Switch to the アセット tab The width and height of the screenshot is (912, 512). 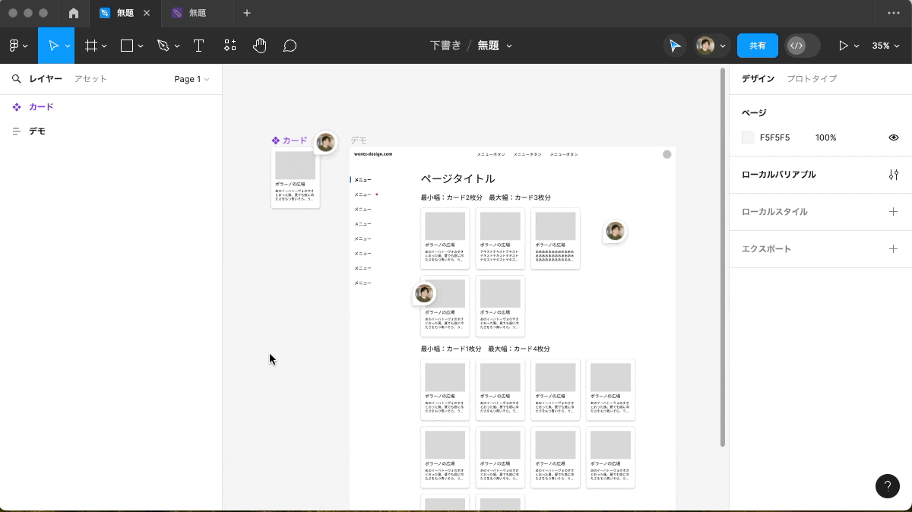point(90,79)
